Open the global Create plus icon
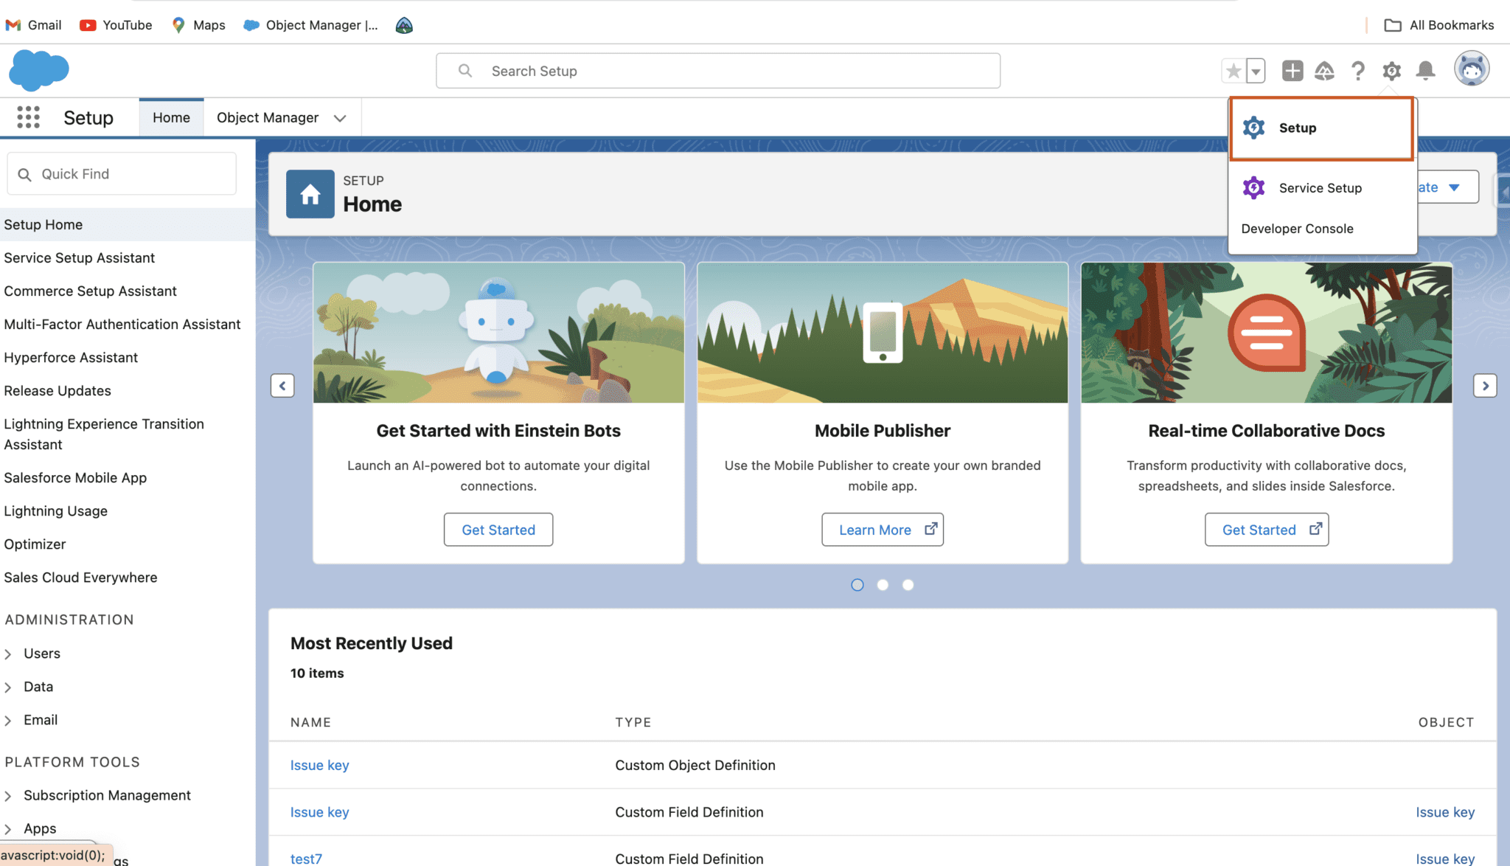This screenshot has width=1510, height=866. [1292, 70]
